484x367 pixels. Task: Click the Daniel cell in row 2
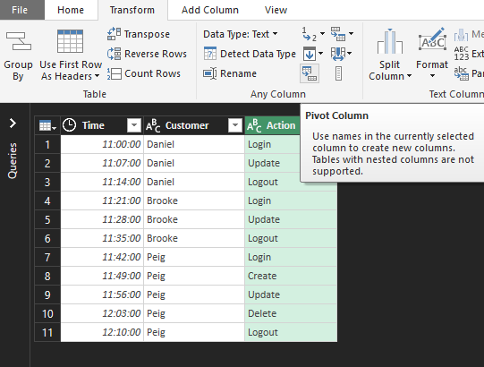(x=194, y=163)
